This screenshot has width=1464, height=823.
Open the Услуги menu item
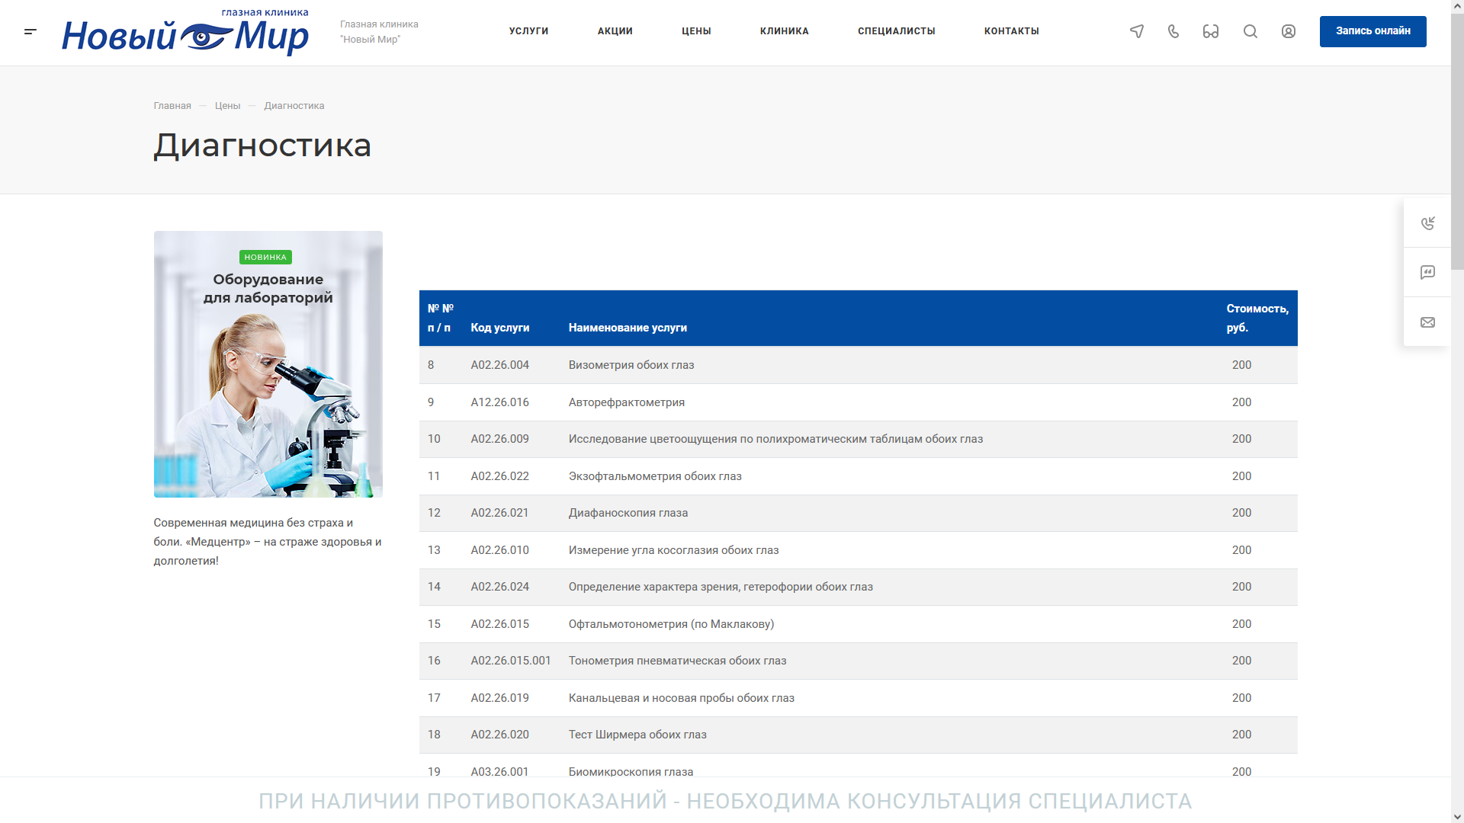528,31
